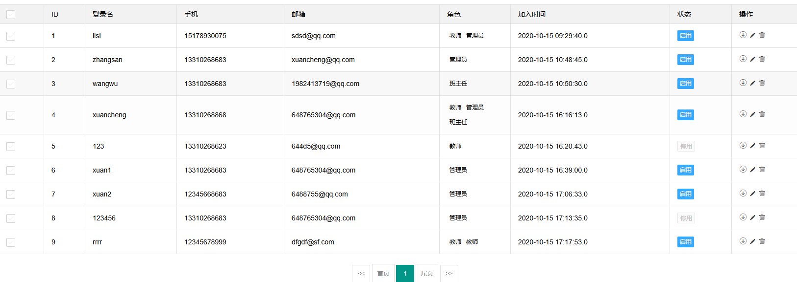Delete user xuancheng using the trash icon
The width and height of the screenshot is (797, 282).
point(762,114)
